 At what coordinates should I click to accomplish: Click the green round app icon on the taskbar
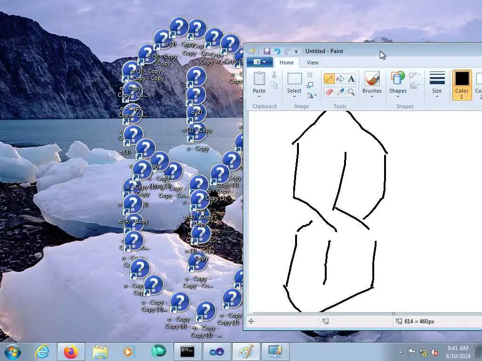coord(158,352)
